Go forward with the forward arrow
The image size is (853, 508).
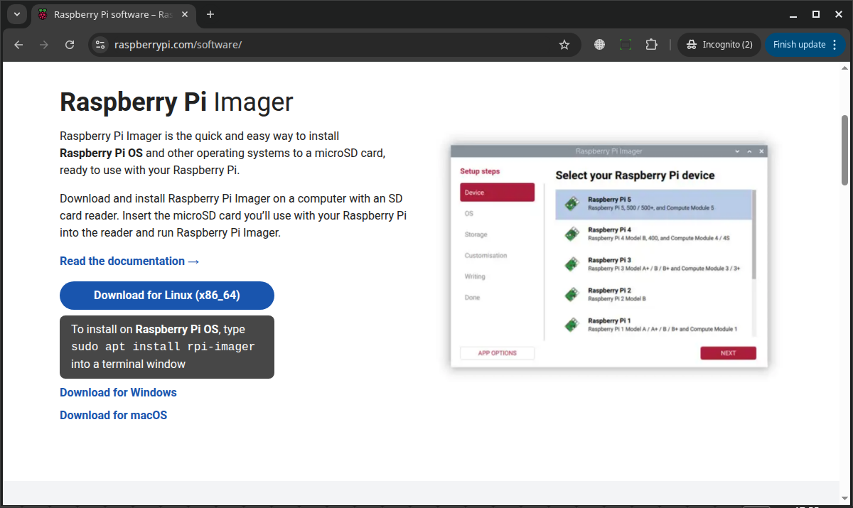pos(44,45)
